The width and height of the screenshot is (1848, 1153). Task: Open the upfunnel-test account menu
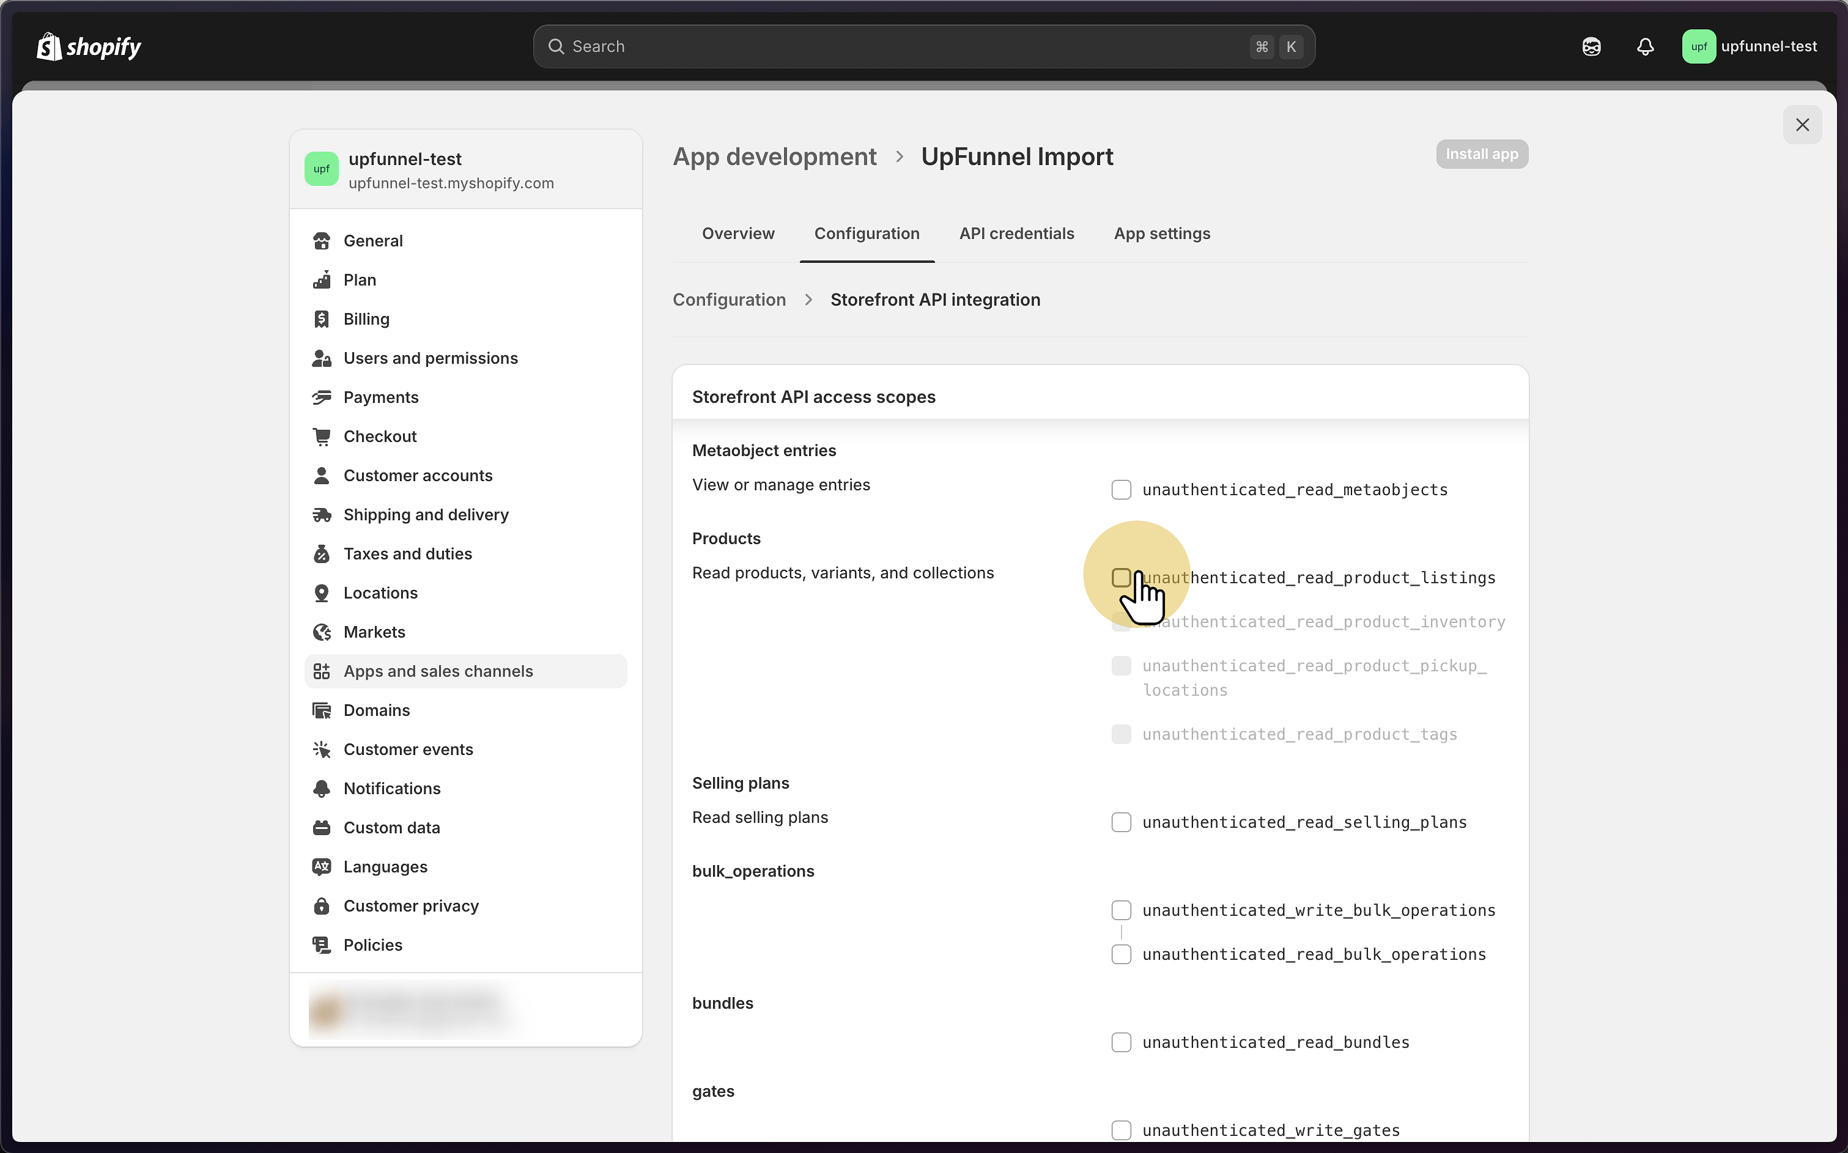pos(1750,46)
